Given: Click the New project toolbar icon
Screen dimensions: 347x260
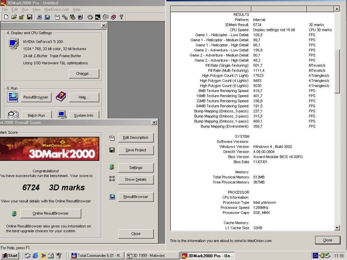Looking at the screenshot, I should 6,17.
